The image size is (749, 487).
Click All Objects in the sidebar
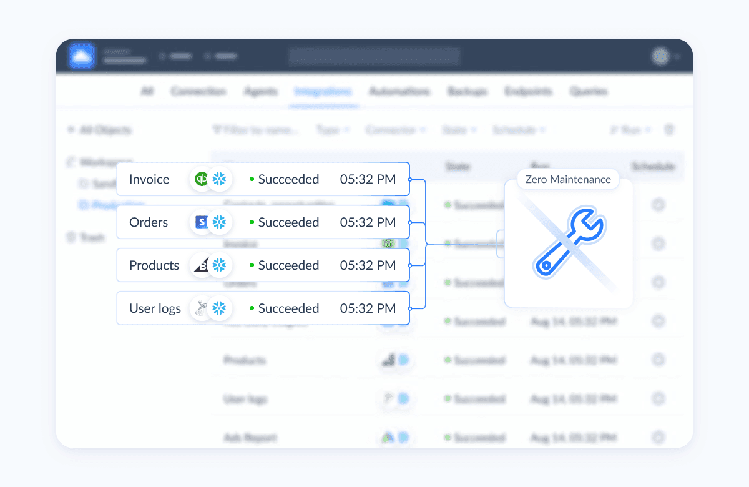tap(99, 130)
